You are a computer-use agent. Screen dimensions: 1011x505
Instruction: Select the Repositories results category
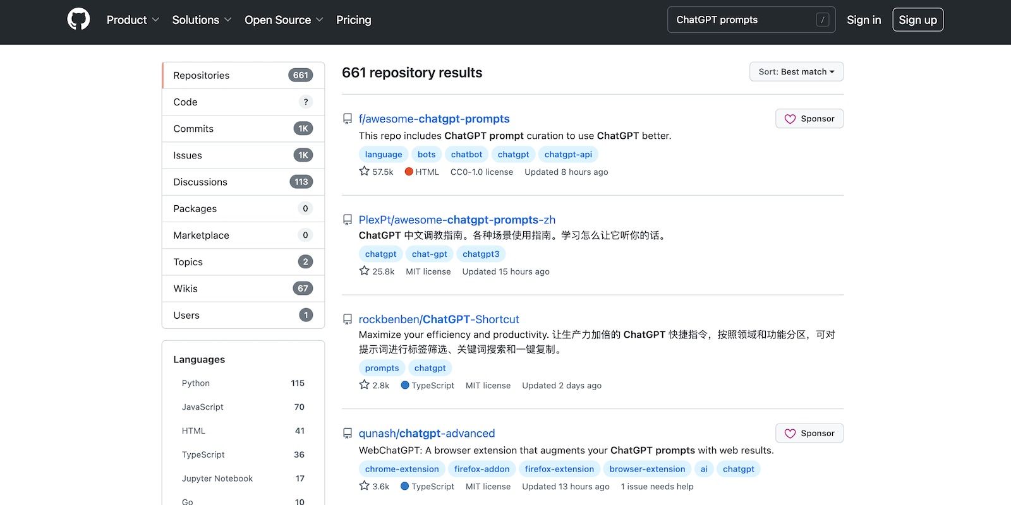pos(243,75)
